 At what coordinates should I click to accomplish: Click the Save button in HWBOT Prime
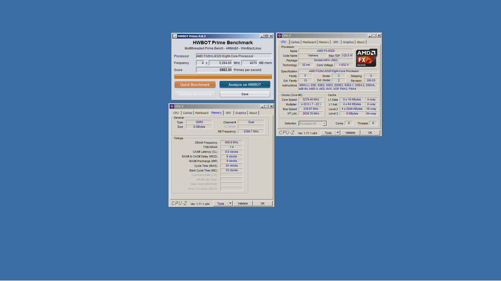pos(245,94)
